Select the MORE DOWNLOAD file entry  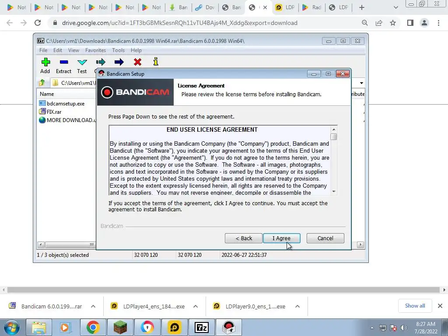coord(67,120)
